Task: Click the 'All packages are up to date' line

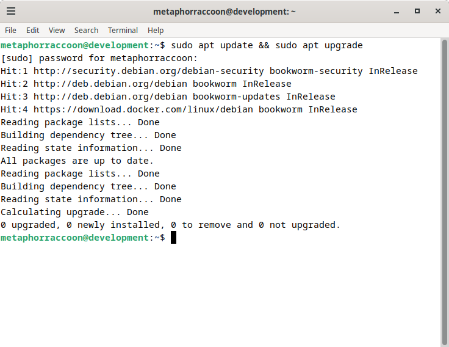Action: click(77, 161)
